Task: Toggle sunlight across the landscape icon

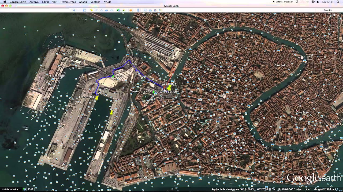Action: pos(124,10)
